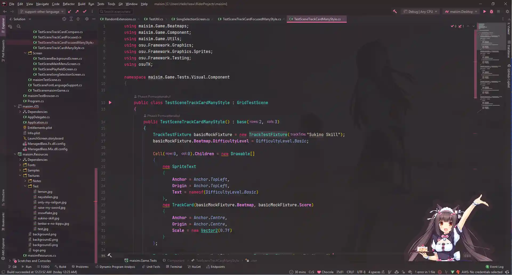The width and height of the screenshot is (512, 275).
Task: Toggle the GitHub Copilot panel
Action: (509, 77)
